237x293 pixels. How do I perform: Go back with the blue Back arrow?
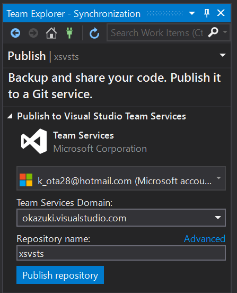(15, 33)
